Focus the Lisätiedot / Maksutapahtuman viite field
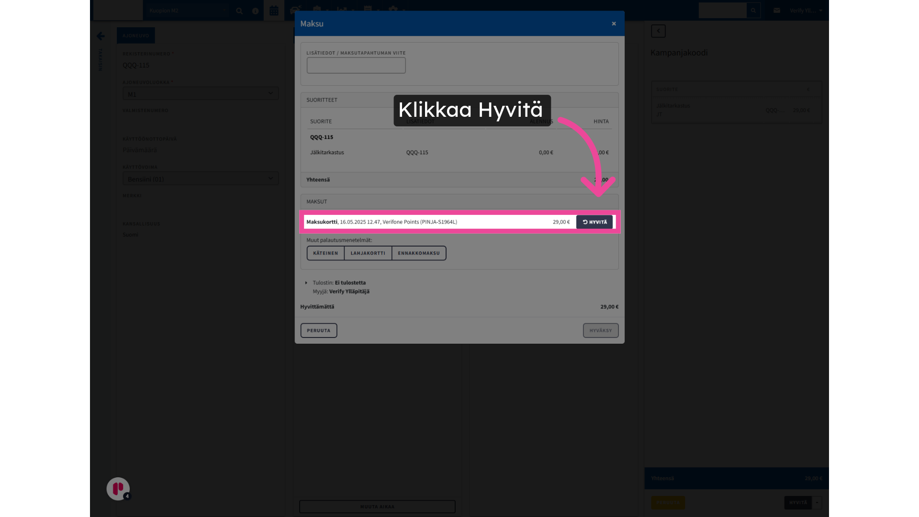Viewport: 919px width, 517px height. [356, 66]
